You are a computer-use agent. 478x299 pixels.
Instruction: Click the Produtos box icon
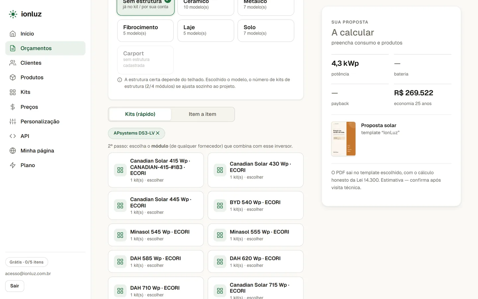(x=13, y=77)
